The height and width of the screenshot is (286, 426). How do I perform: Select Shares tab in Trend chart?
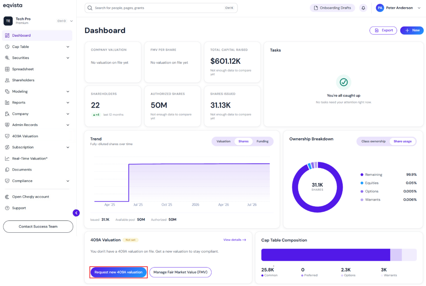pyautogui.click(x=243, y=141)
